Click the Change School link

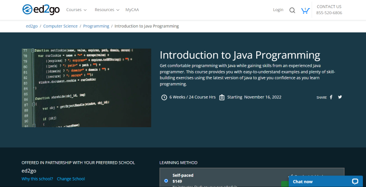(x=71, y=179)
